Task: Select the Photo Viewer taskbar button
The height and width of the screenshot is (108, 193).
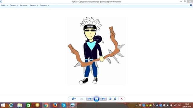Action: [x=73, y=105]
